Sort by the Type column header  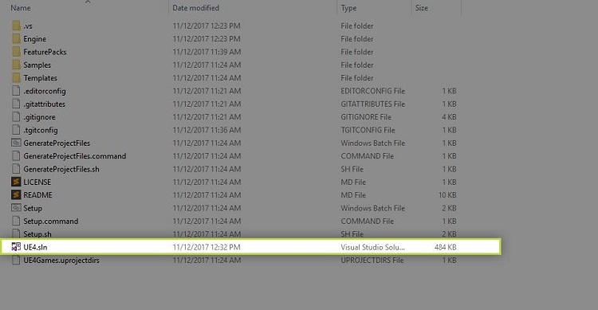click(348, 8)
